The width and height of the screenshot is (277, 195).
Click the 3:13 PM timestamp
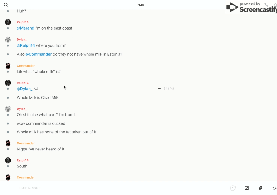click(x=169, y=89)
